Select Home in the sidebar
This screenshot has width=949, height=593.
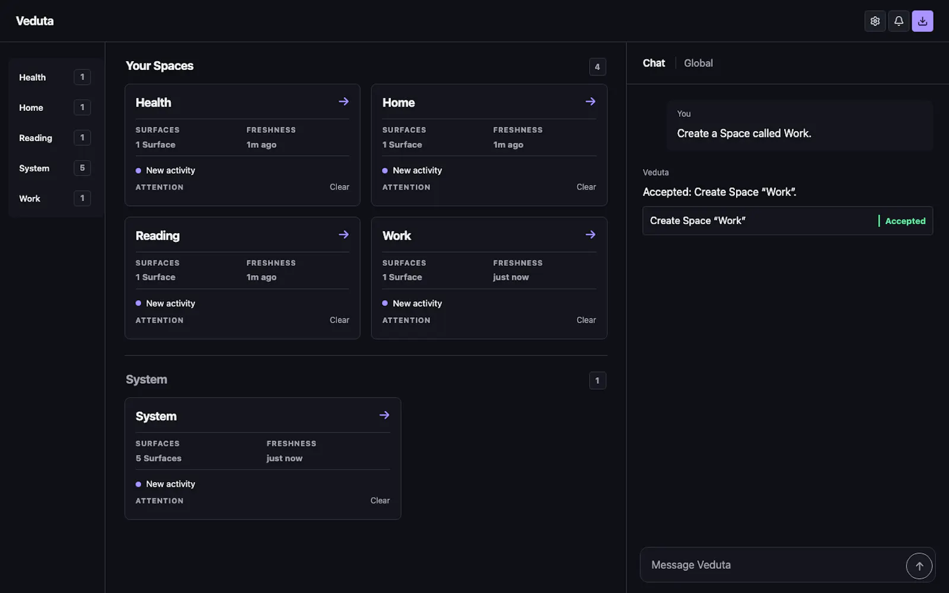[55, 107]
